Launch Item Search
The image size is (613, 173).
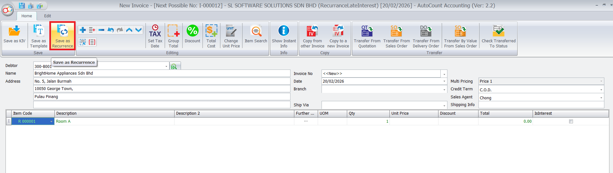click(256, 31)
